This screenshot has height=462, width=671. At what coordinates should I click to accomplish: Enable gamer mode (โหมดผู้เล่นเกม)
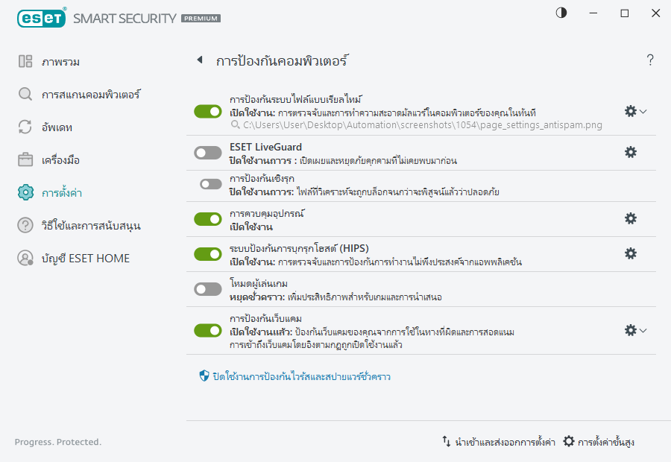[207, 289]
